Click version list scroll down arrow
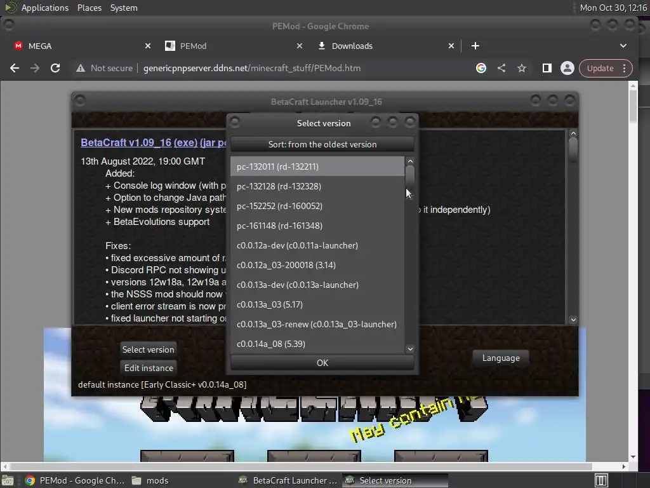The image size is (650, 488). (x=410, y=349)
